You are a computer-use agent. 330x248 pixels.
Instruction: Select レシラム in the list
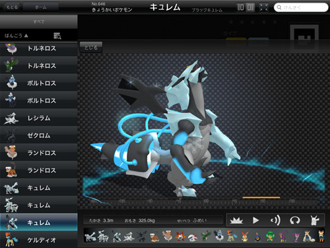(x=39, y=118)
